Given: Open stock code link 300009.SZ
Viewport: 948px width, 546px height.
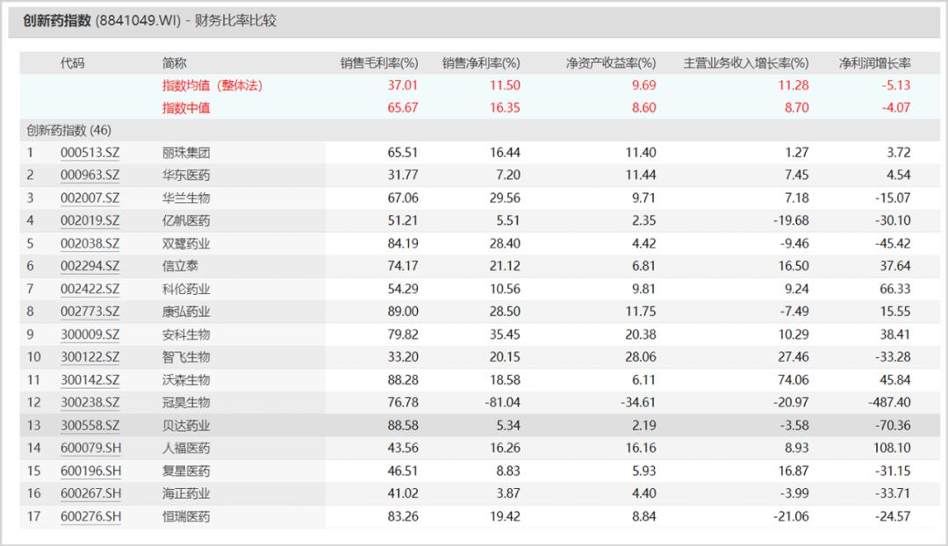Looking at the screenshot, I should pyautogui.click(x=90, y=334).
